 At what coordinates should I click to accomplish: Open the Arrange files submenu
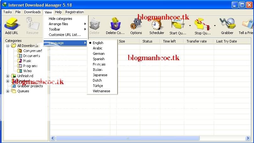click(x=66, y=24)
